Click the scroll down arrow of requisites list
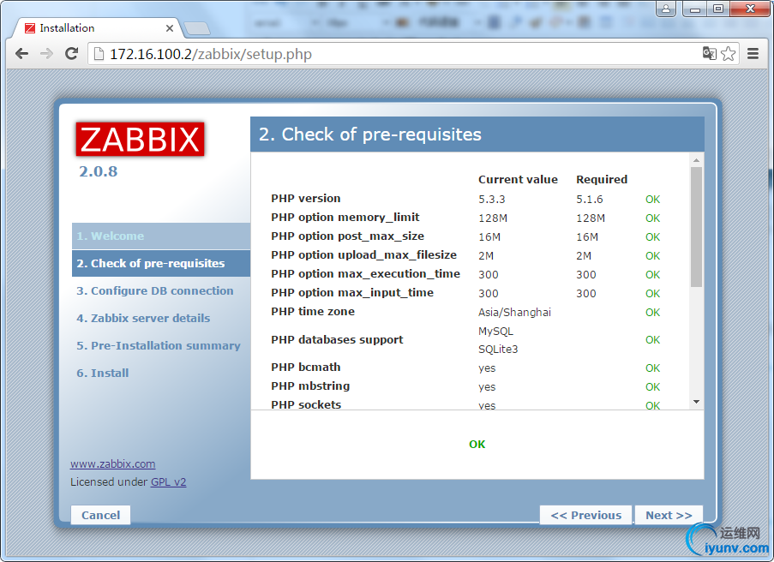Image resolution: width=774 pixels, height=562 pixels. (x=696, y=402)
